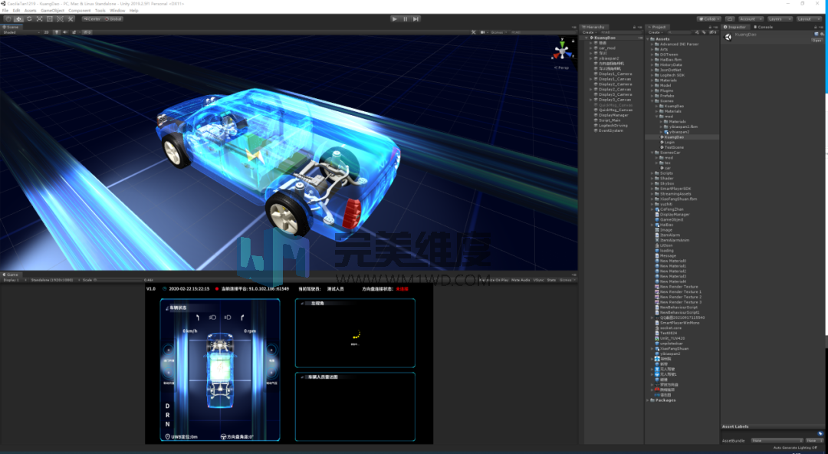Open the Account dropdown

point(751,19)
